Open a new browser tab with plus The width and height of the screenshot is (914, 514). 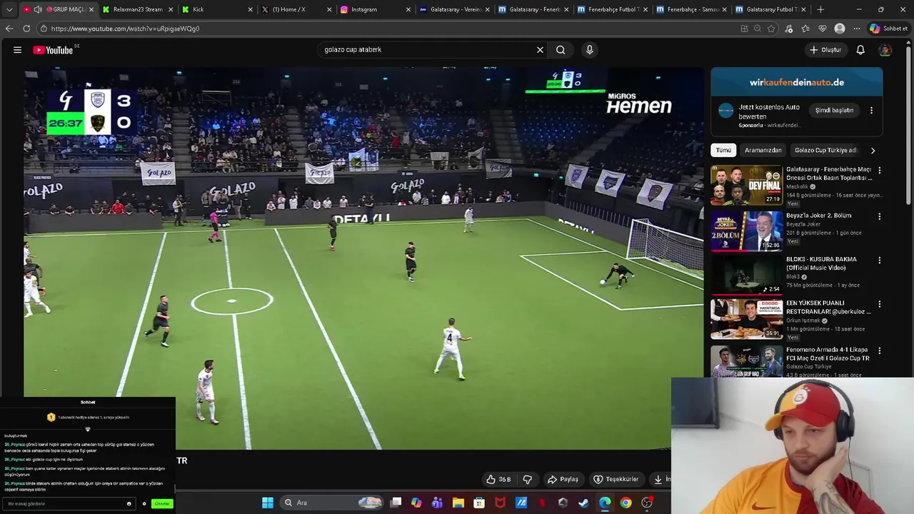click(820, 9)
